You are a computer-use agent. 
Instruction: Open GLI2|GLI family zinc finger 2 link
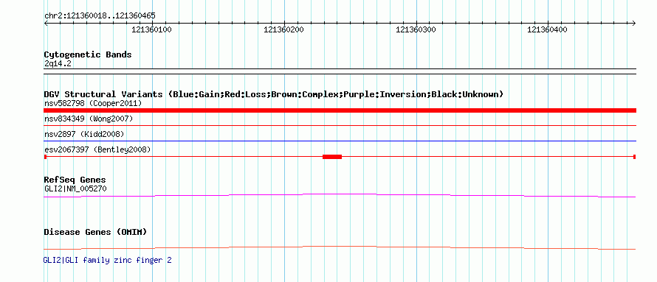(107, 260)
